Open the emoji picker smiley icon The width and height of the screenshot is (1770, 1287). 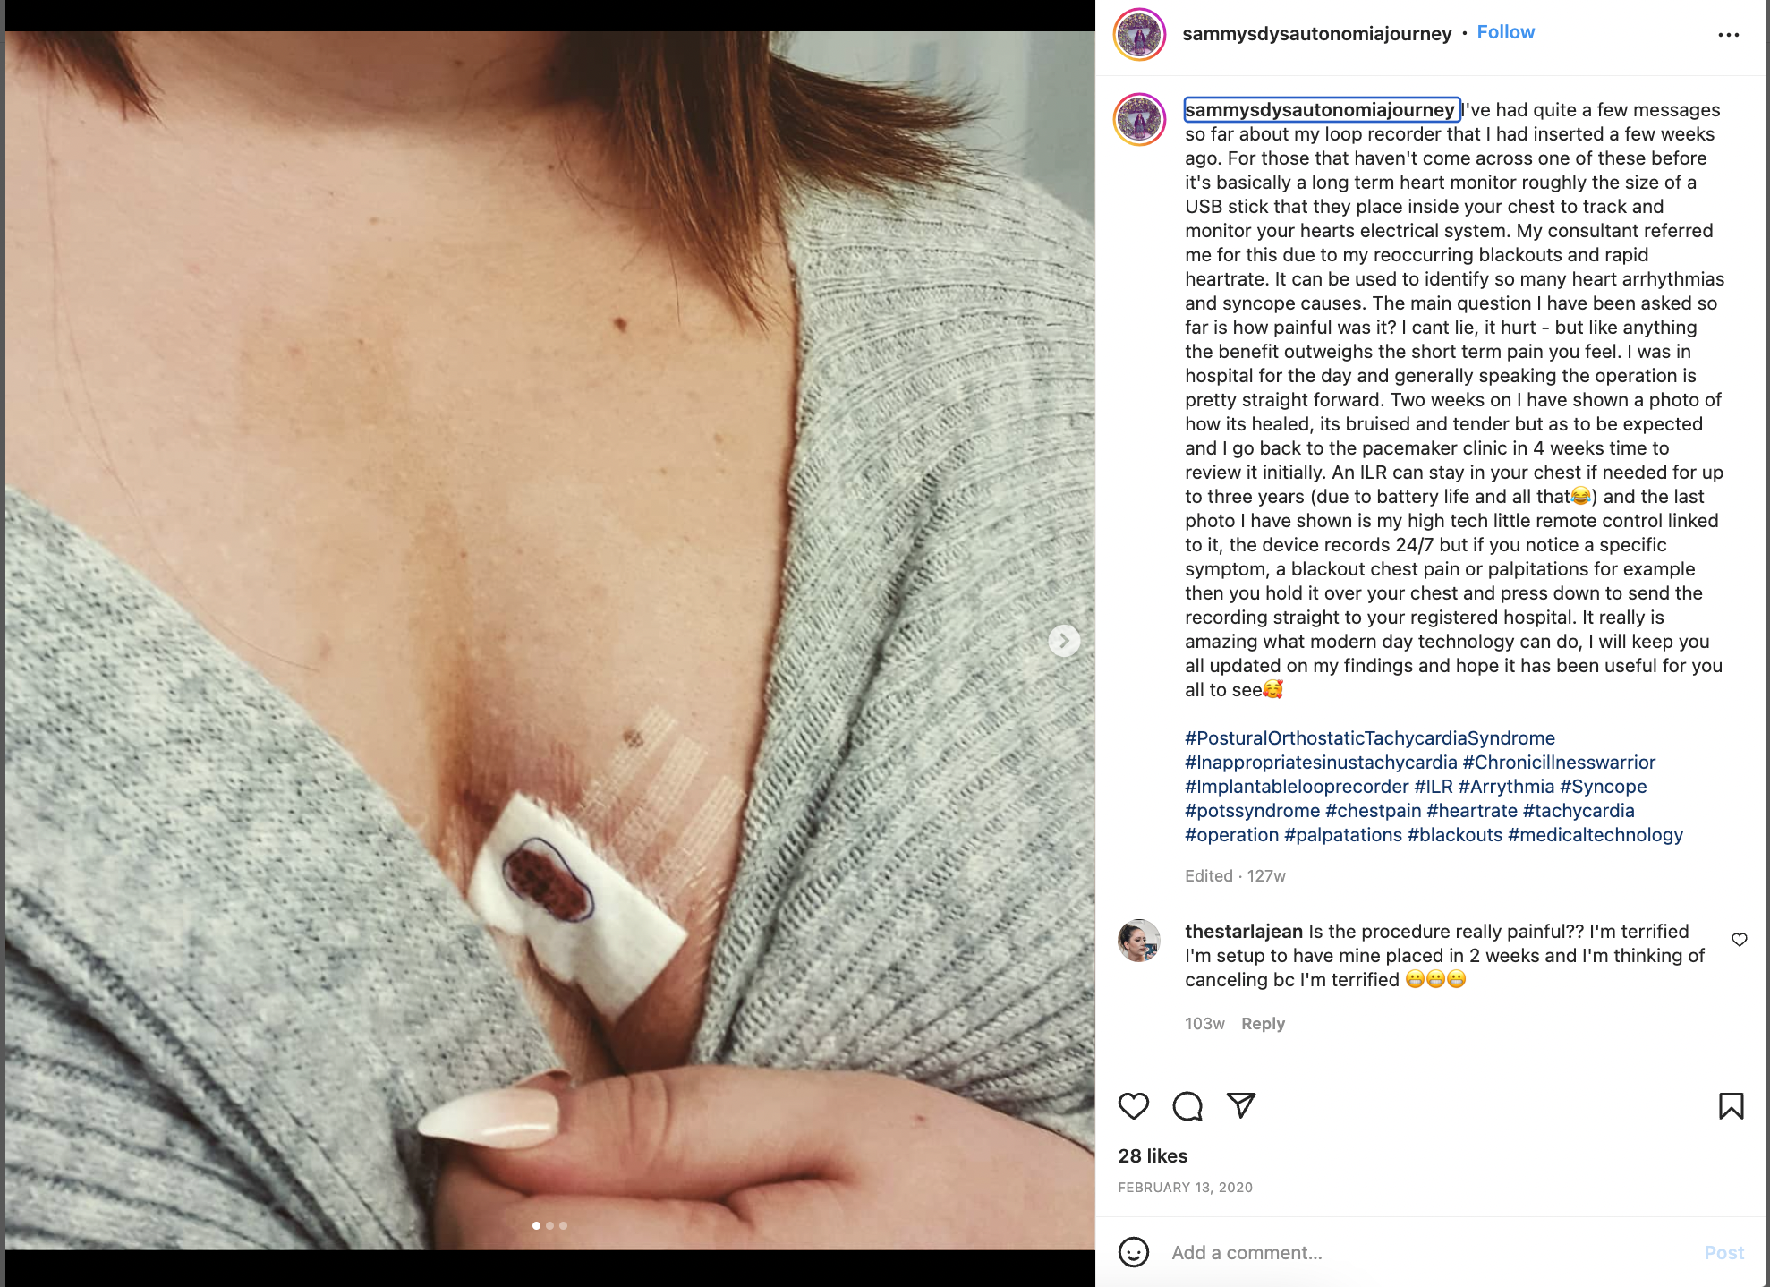point(1134,1252)
